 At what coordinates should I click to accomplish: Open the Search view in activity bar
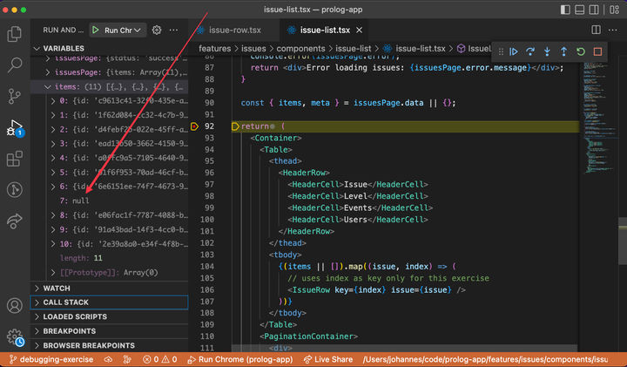click(15, 65)
